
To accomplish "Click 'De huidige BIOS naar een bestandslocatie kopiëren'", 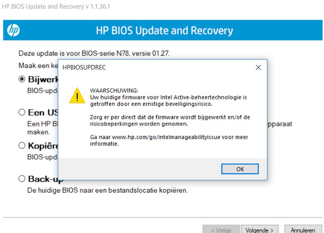I will point(107,190).
